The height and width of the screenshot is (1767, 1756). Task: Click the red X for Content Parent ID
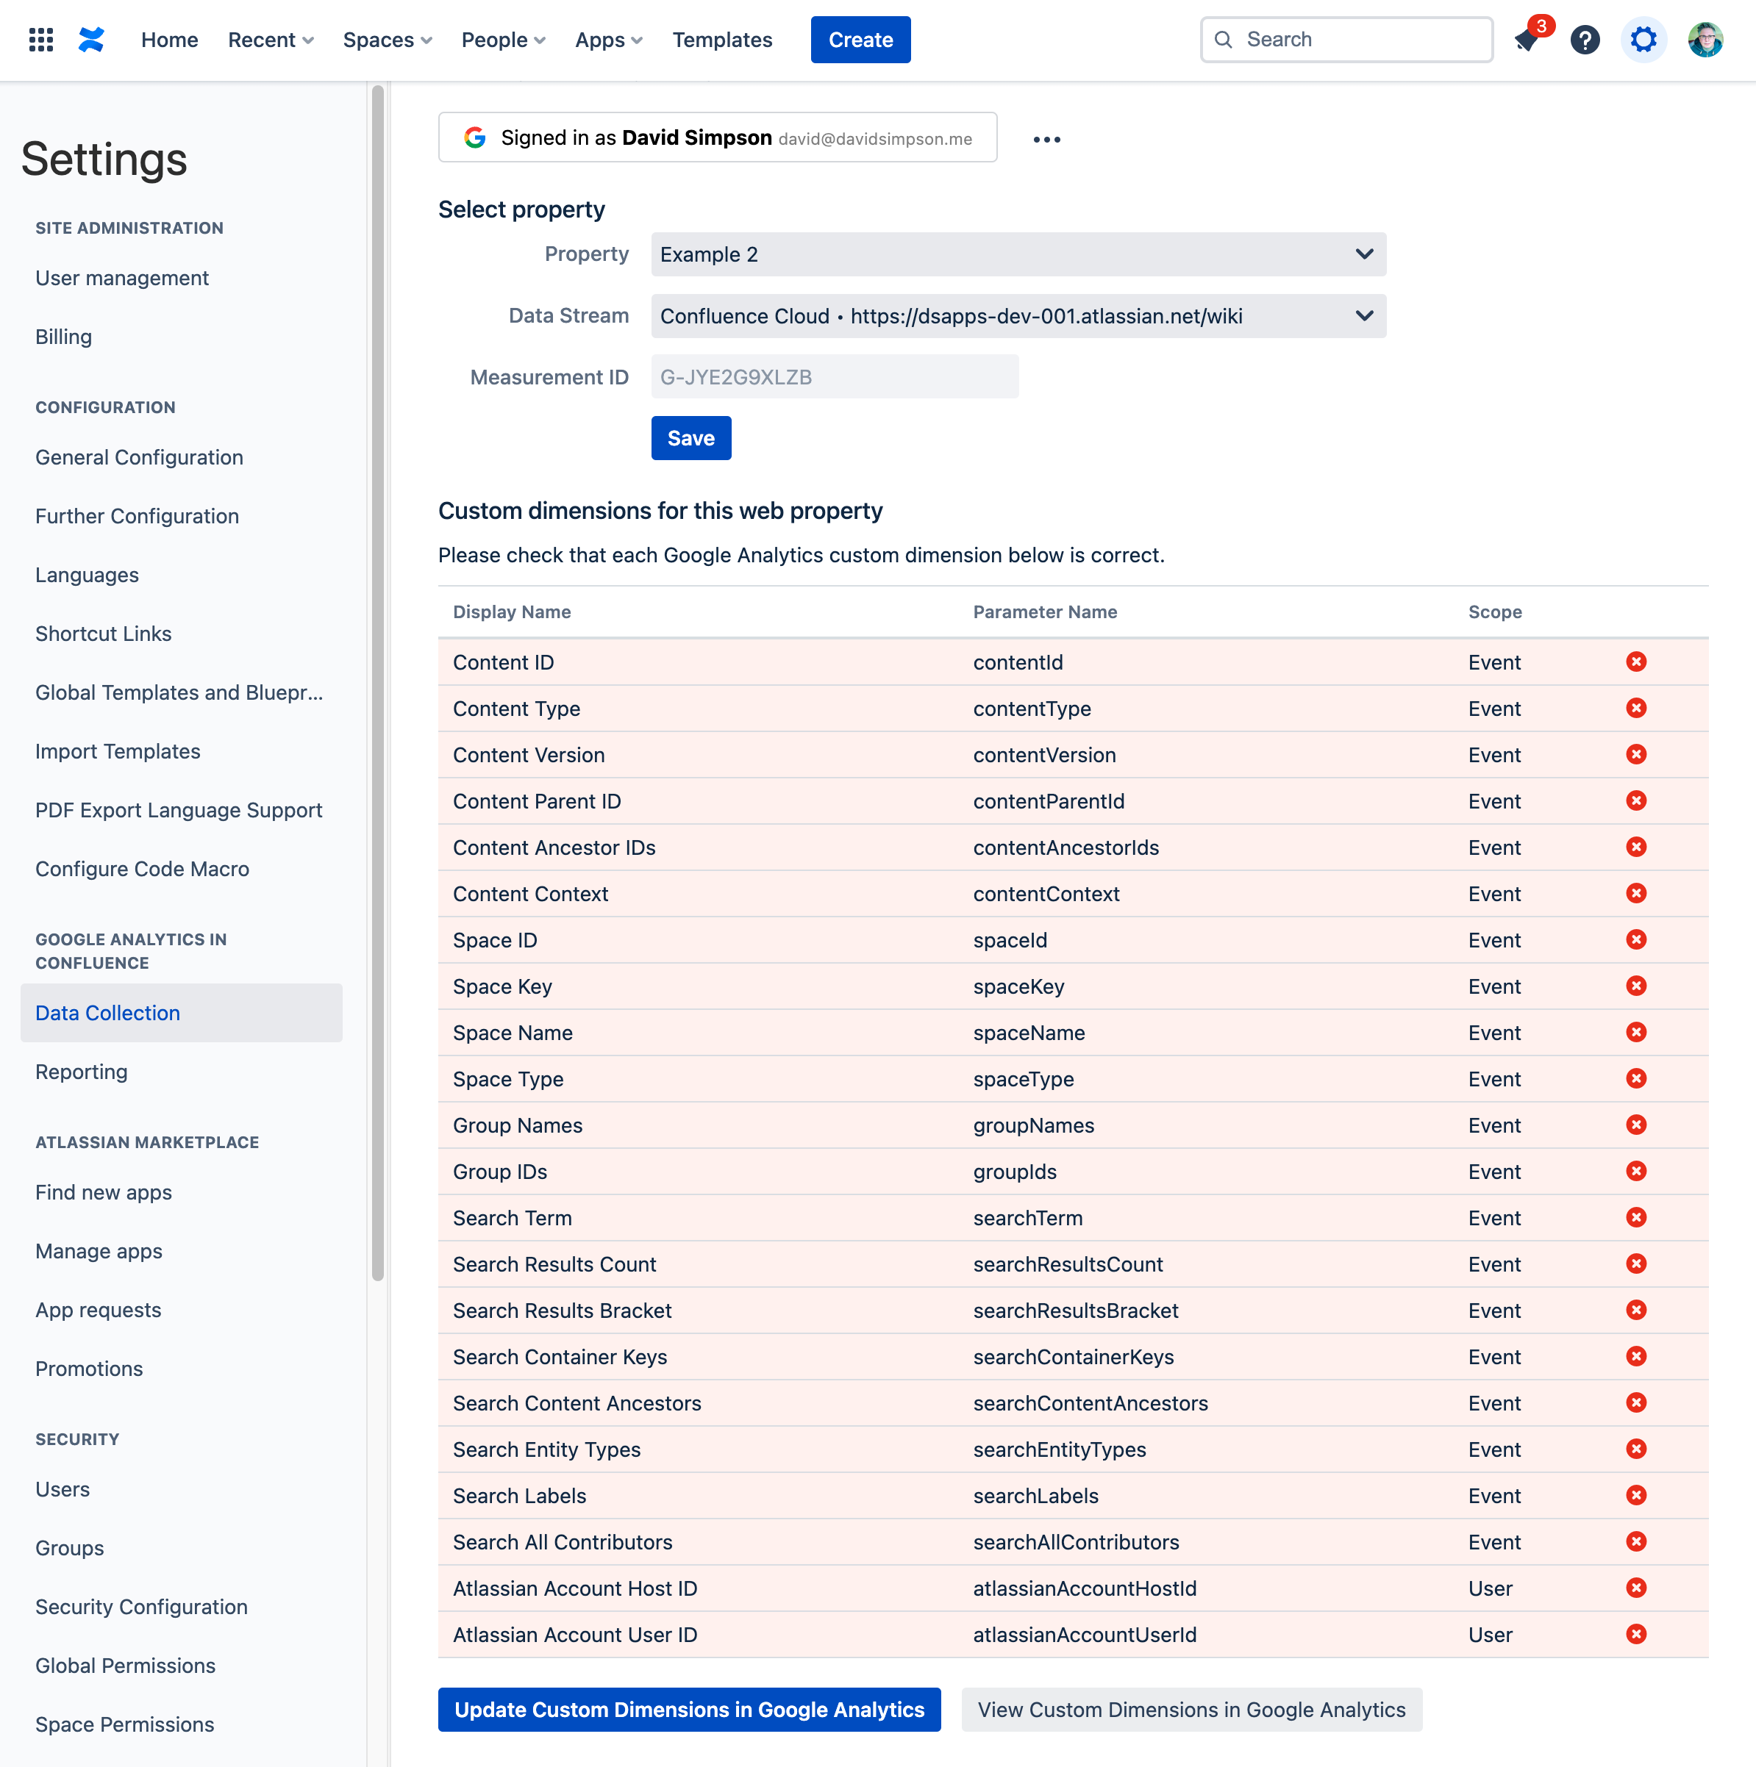point(1636,800)
